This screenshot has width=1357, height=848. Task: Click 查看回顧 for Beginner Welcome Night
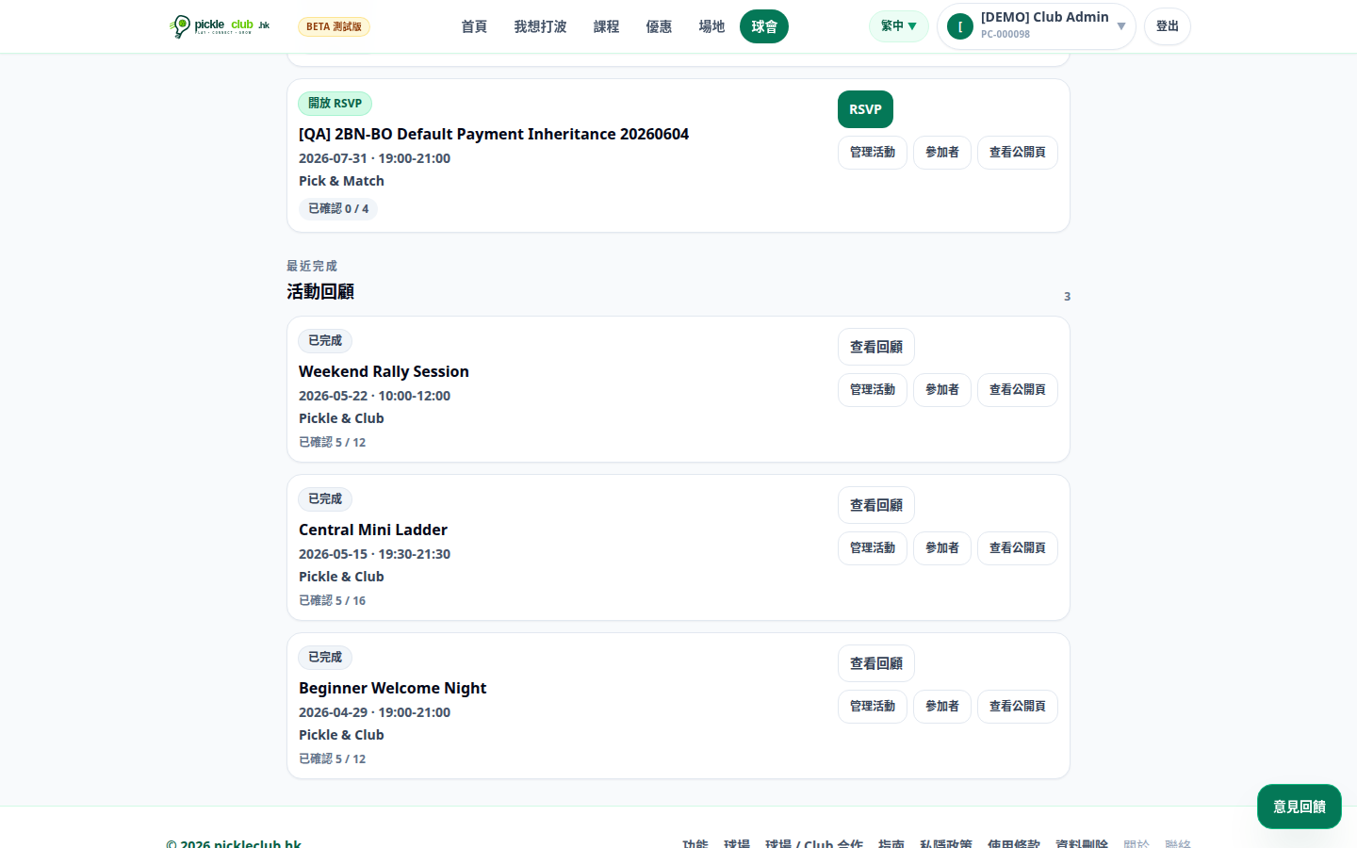pos(876,663)
